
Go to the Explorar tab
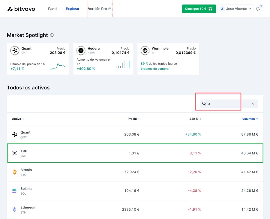point(73,9)
